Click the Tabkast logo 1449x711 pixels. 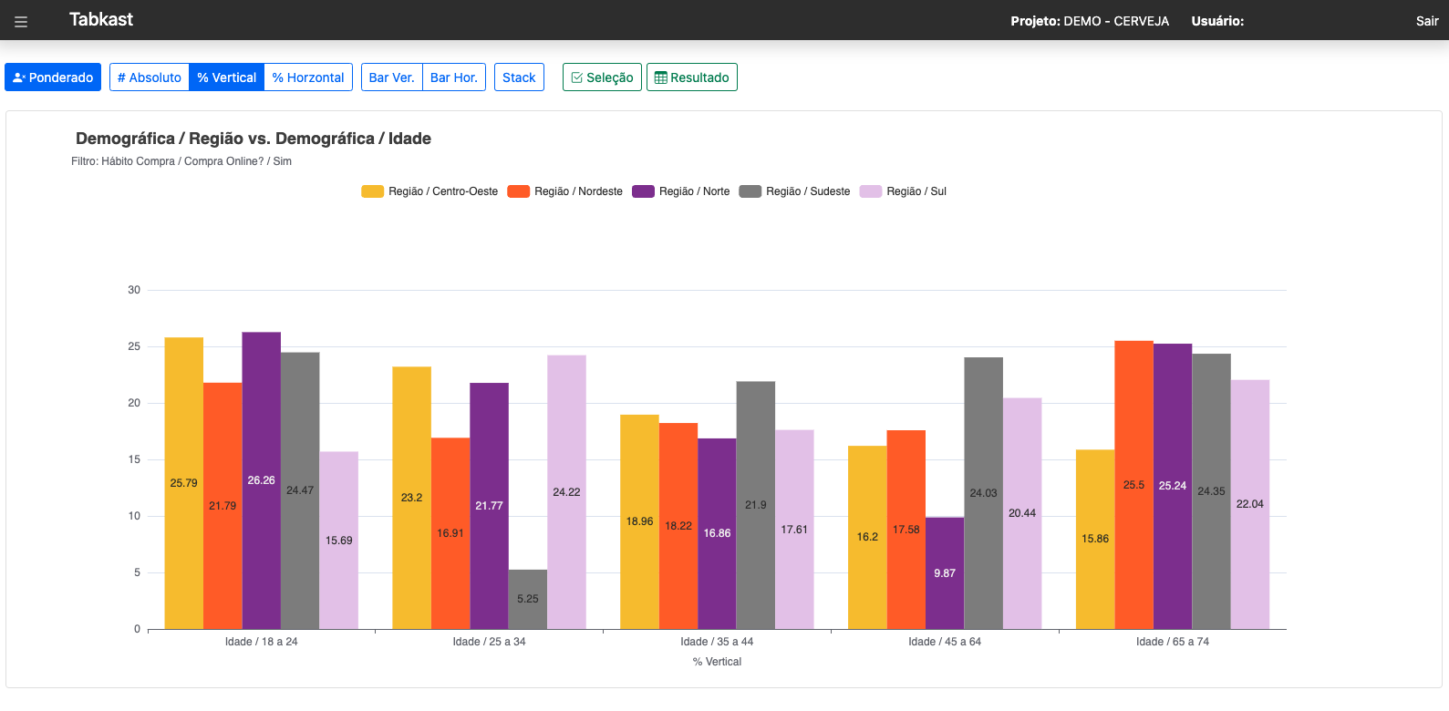101,20
